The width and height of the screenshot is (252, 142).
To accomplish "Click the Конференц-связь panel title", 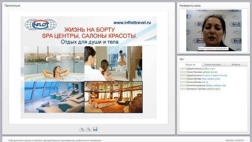I will tap(190, 6).
